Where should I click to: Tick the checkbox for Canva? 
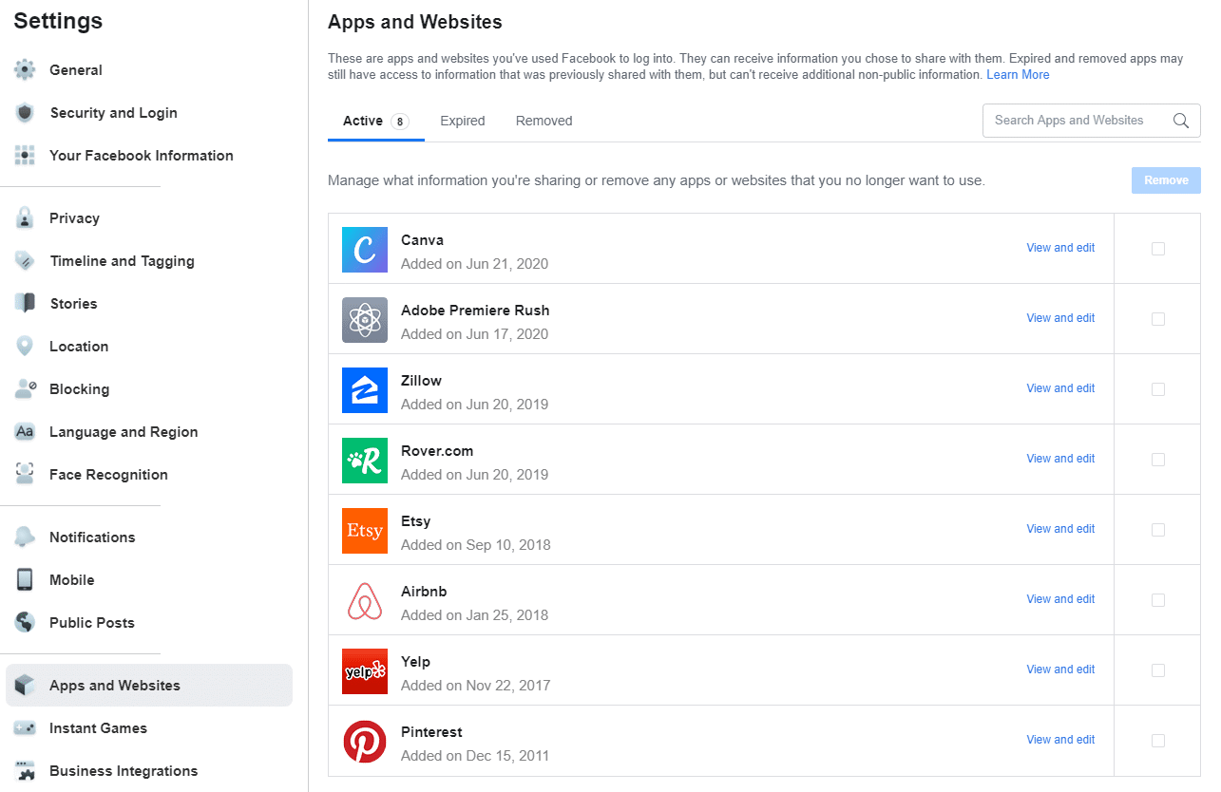(x=1157, y=249)
